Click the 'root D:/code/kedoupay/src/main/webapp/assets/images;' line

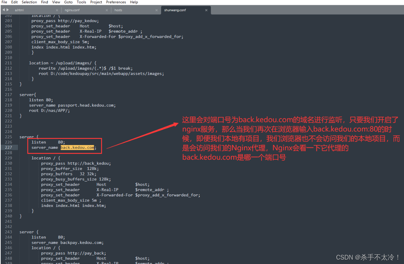[101, 73]
